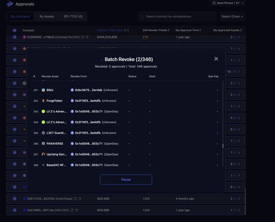Open KyberSwap contract external link icon

(x=75, y=199)
